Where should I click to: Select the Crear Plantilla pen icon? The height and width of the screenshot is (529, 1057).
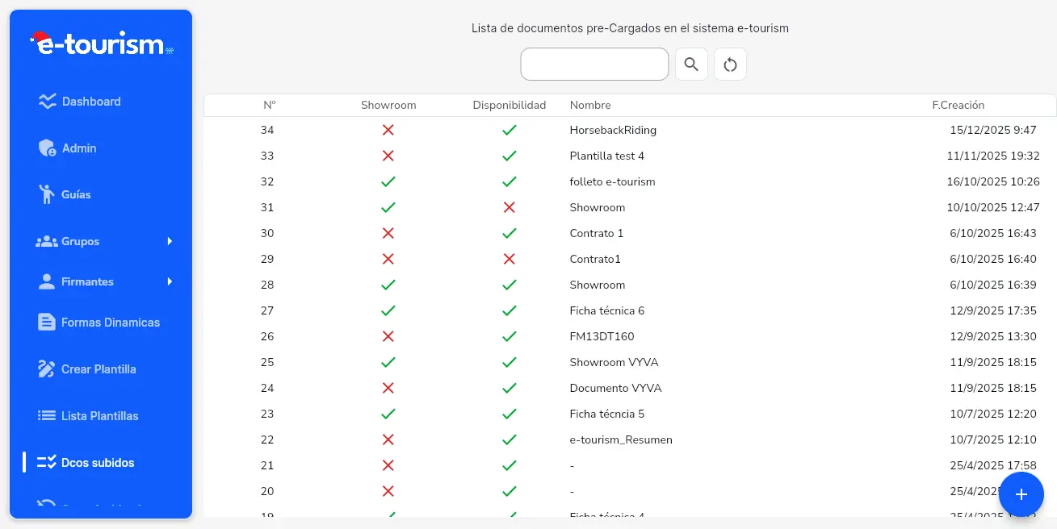[x=46, y=369]
